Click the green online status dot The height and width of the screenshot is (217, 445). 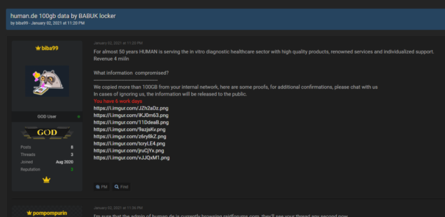click(x=79, y=116)
